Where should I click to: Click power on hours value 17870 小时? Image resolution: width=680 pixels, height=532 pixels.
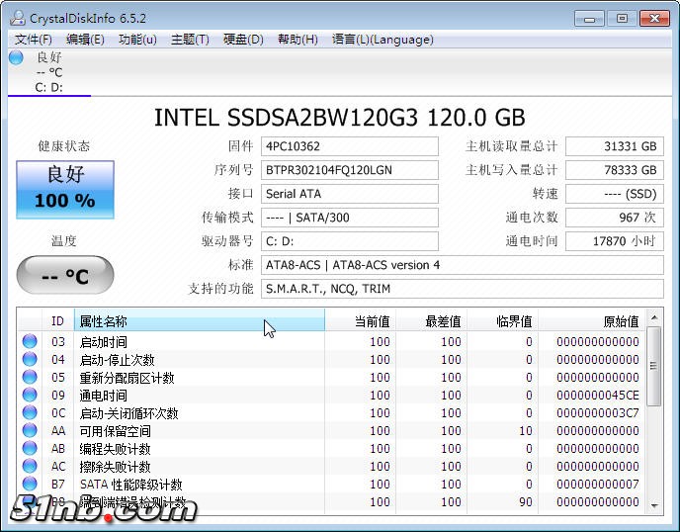[615, 241]
